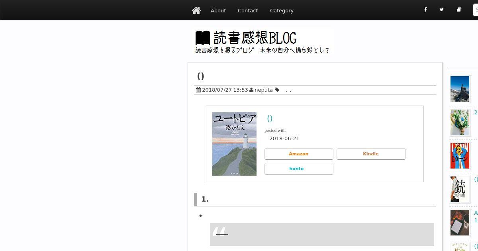Click the Kindle purchase button
Screen dimensions: 478x251
(x=371, y=154)
